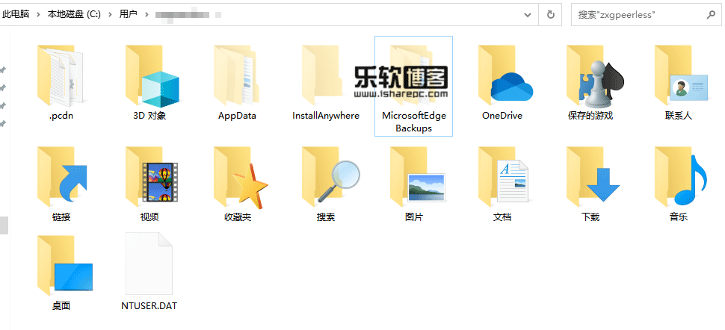Expand the address bar history dropdown
Screen dimensions: 725x330
tap(528, 15)
